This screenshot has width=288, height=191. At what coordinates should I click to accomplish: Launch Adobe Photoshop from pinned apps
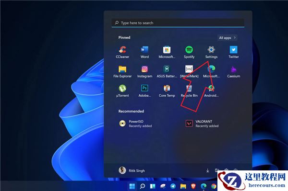click(144, 91)
